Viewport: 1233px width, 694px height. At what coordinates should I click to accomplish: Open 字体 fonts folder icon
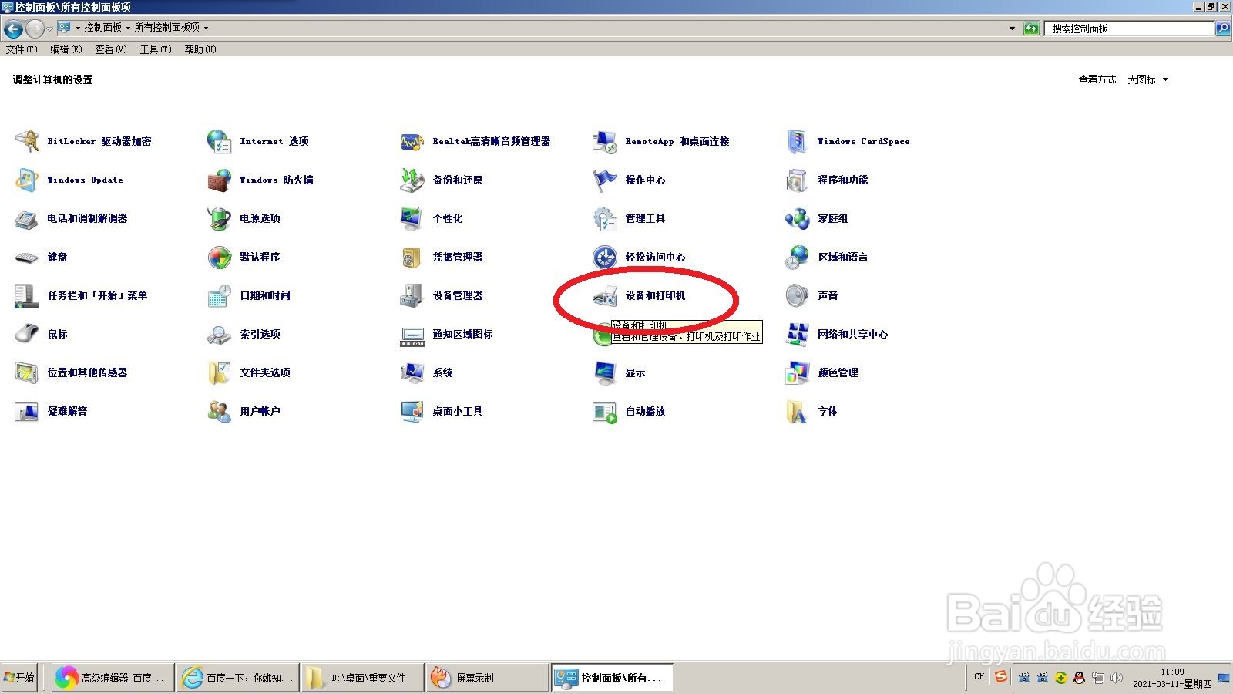[x=798, y=411]
